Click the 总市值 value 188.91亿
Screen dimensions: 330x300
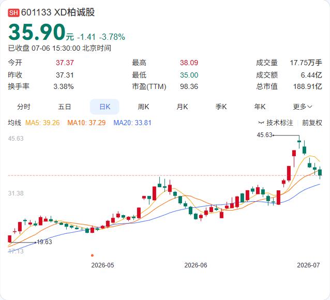pos(308,86)
